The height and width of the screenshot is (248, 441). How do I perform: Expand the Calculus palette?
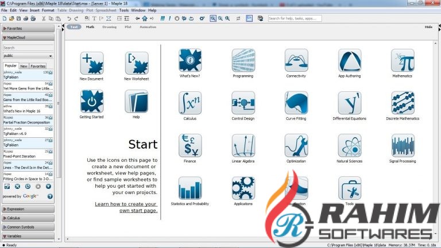pyautogui.click(x=28, y=218)
